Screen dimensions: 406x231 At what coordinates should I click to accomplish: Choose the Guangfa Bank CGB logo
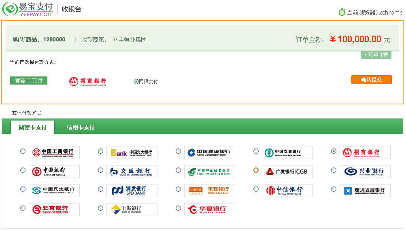point(287,172)
